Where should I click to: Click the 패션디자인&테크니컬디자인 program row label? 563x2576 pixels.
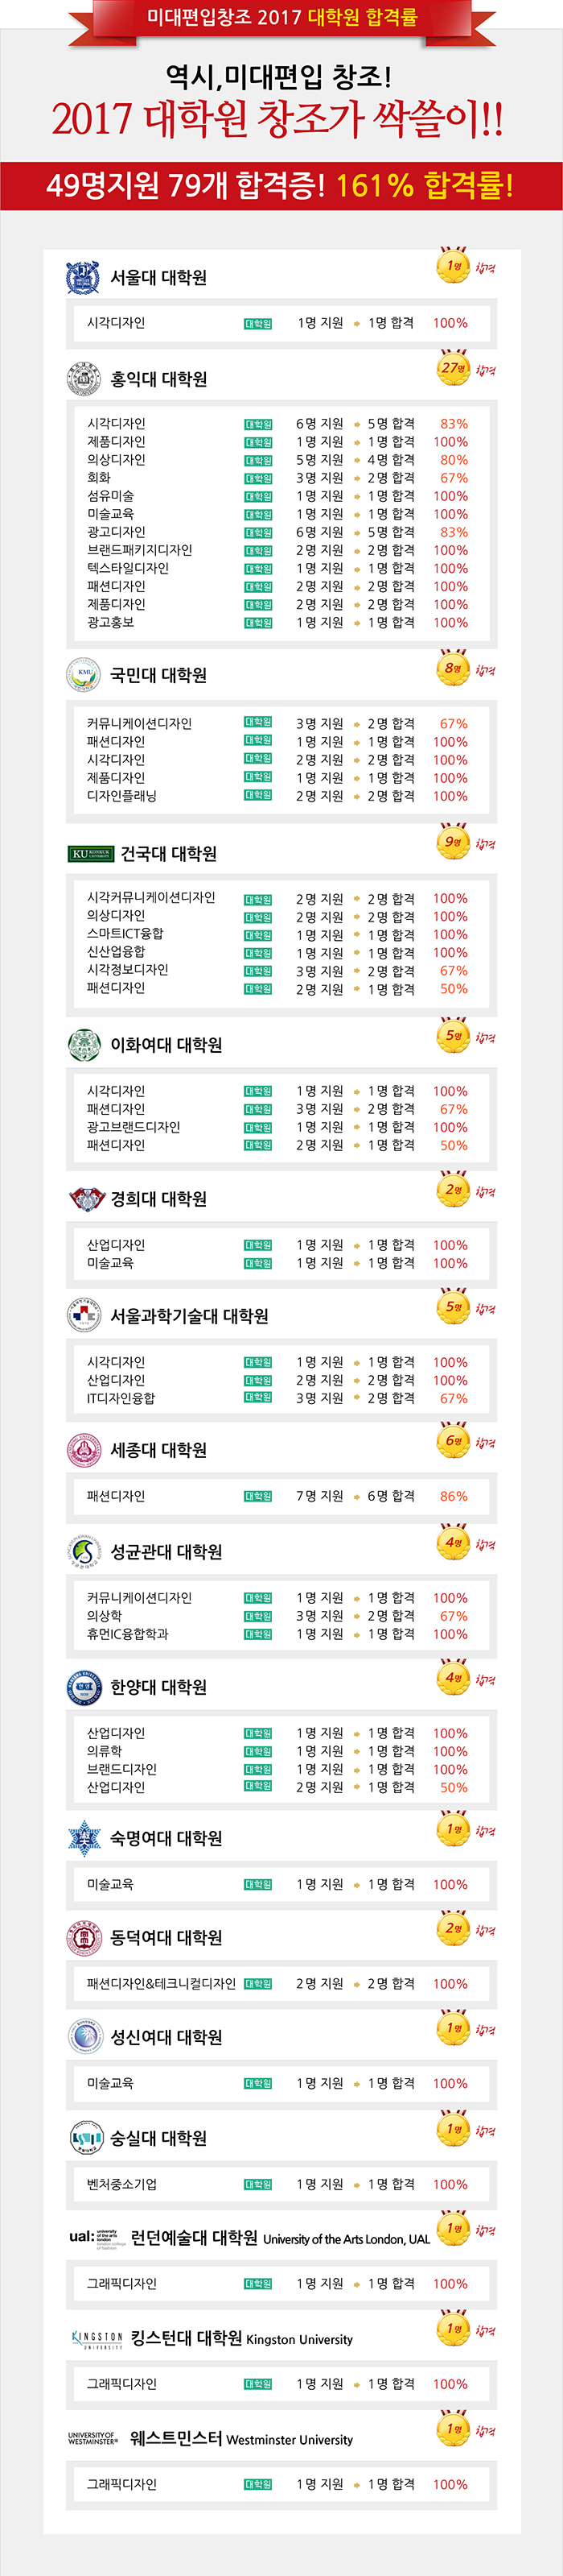161,1983
